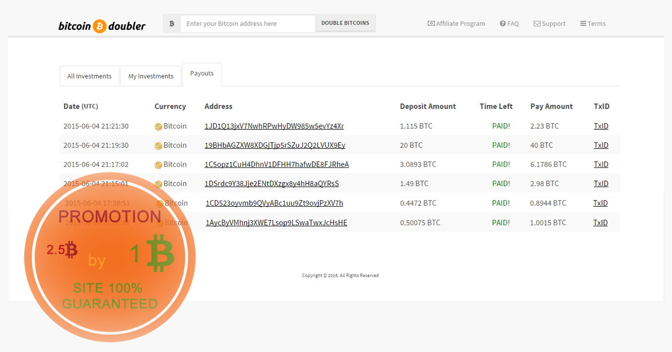Open the FAQ link
Viewport: 672px width, 352px height.
click(509, 24)
